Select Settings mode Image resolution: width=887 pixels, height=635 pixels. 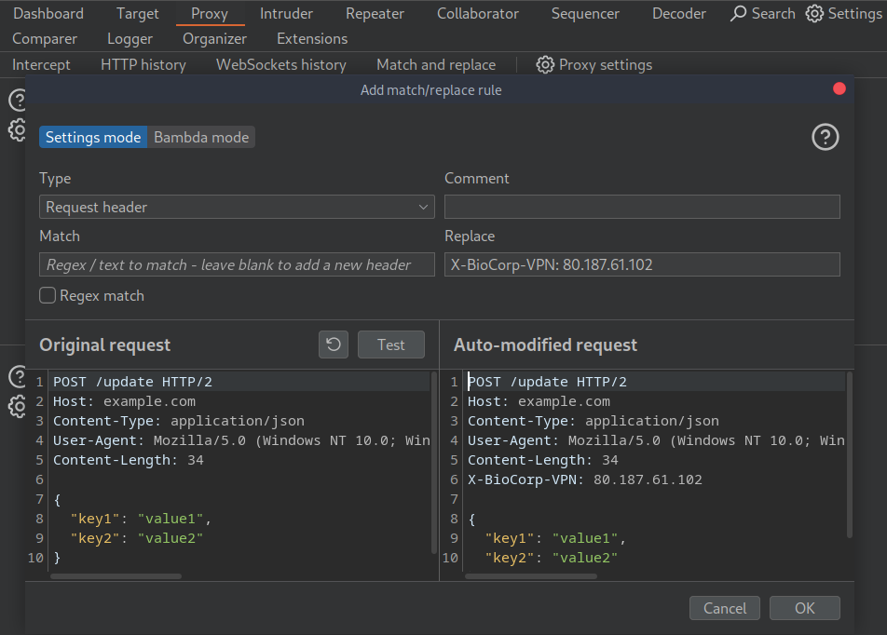pyautogui.click(x=92, y=137)
